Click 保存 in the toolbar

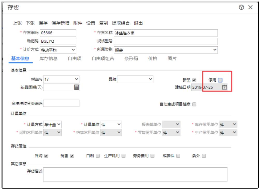[43, 23]
